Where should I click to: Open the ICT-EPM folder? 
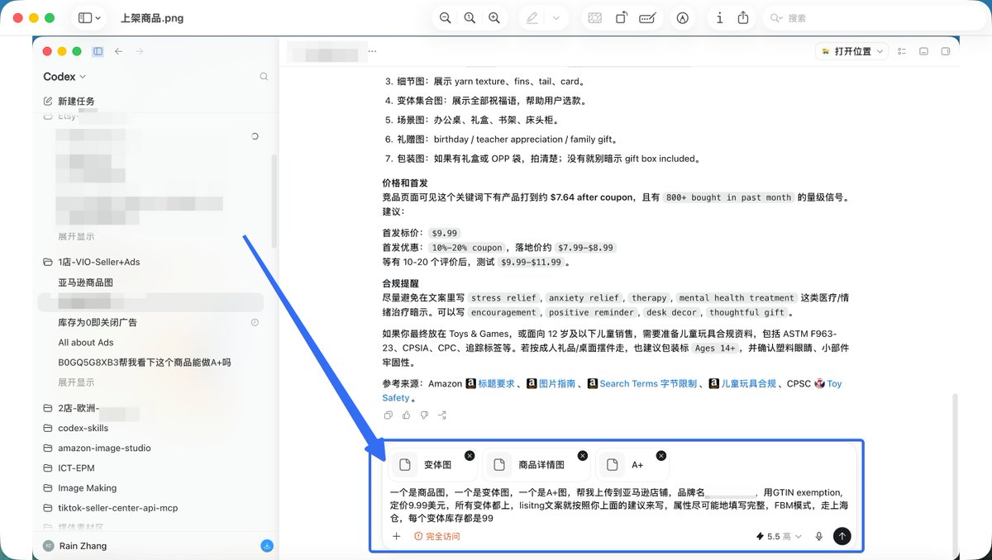[x=69, y=467]
